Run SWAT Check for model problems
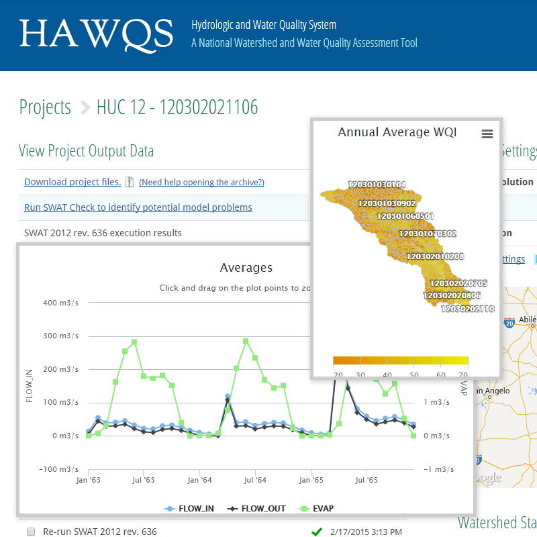 [x=138, y=207]
